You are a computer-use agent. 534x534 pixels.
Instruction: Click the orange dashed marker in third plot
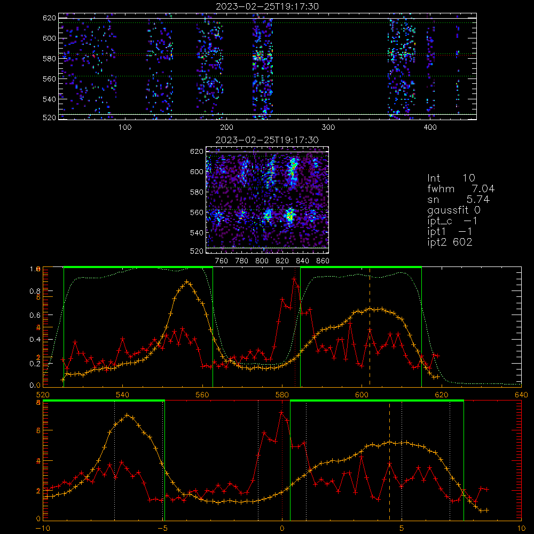[370, 327]
